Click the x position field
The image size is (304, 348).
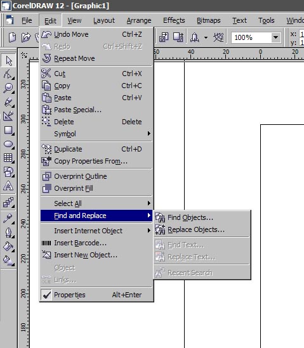[x=301, y=34]
